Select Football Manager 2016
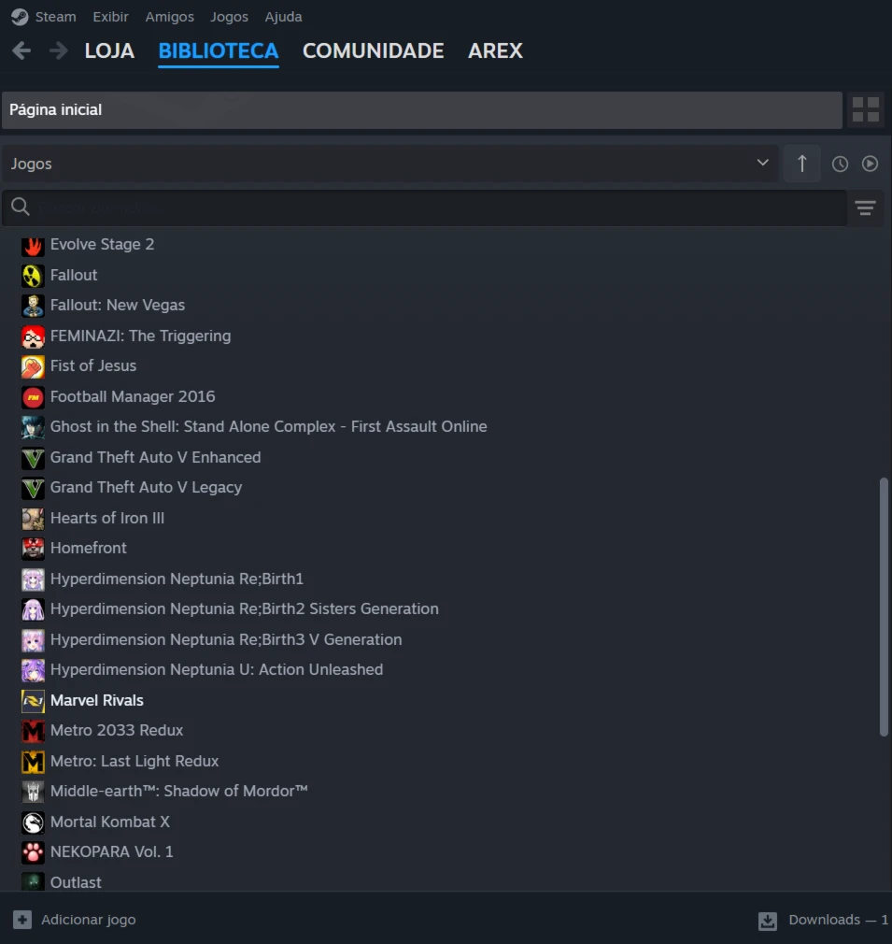Viewport: 892px width, 944px height. (133, 396)
